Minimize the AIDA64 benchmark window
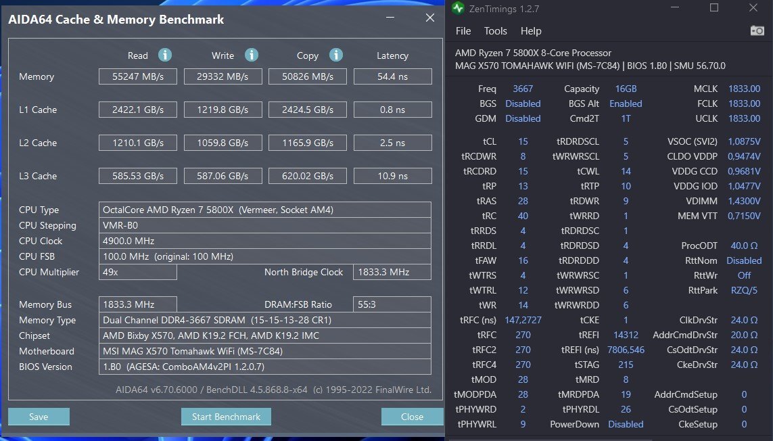This screenshot has width=773, height=441. click(390, 18)
